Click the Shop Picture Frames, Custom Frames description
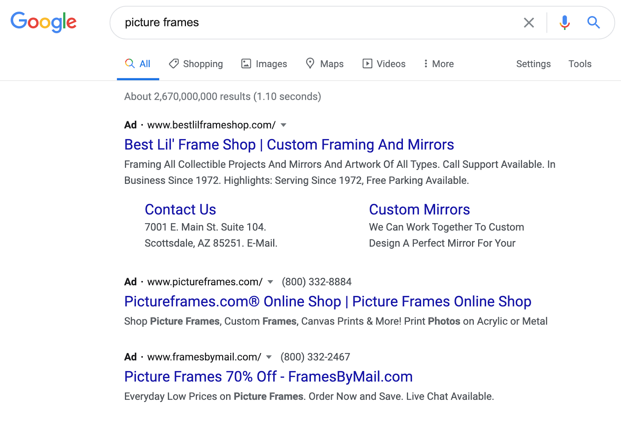Image resolution: width=621 pixels, height=421 pixels. click(x=336, y=321)
